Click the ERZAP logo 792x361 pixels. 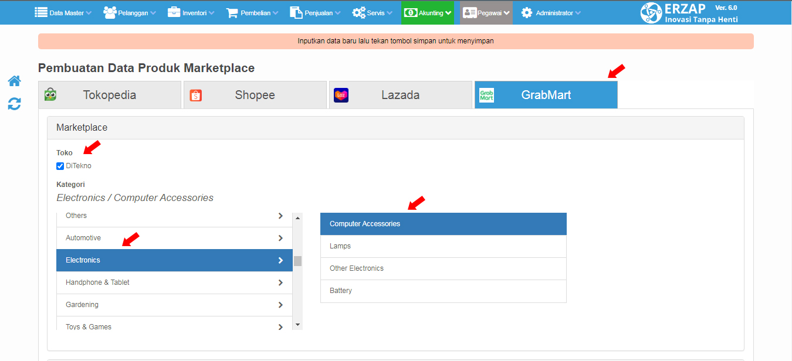pos(651,13)
